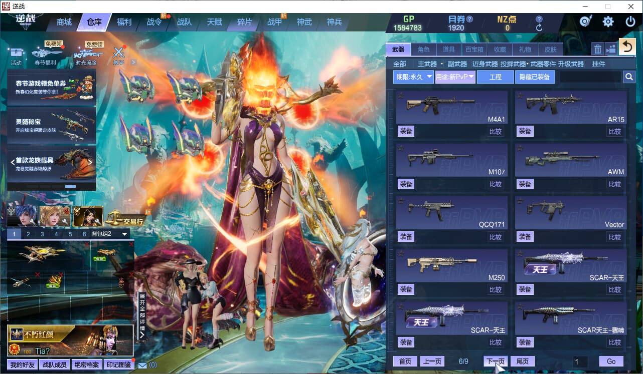Filter by 近身武器 category

[x=485, y=64]
